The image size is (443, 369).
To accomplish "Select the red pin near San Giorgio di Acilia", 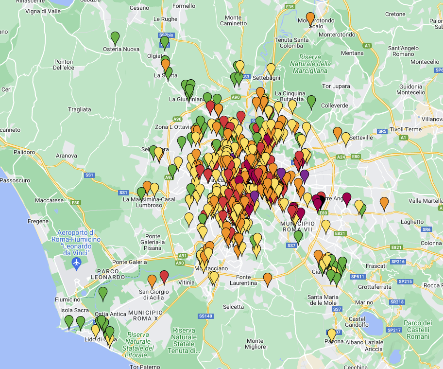I will click(x=164, y=277).
